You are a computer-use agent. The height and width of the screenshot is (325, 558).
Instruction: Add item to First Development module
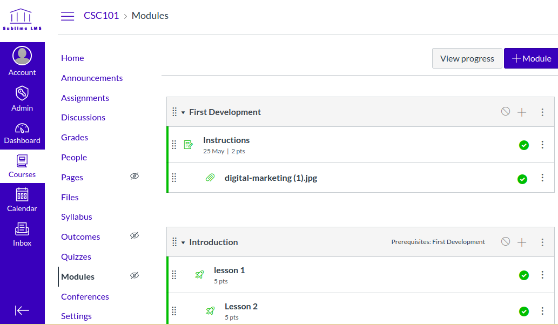[522, 112]
